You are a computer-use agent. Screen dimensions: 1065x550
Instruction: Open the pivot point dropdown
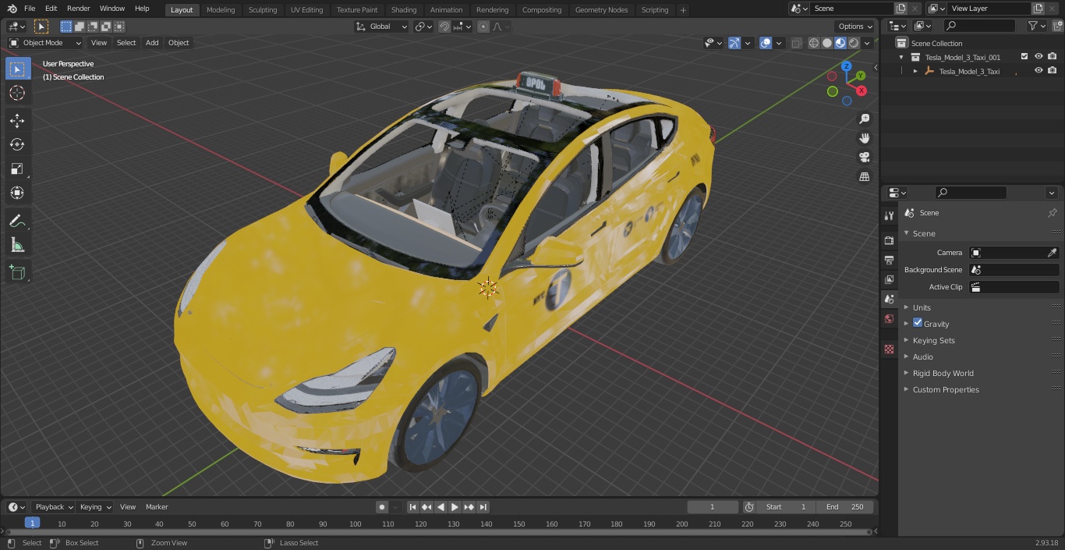pyautogui.click(x=423, y=27)
